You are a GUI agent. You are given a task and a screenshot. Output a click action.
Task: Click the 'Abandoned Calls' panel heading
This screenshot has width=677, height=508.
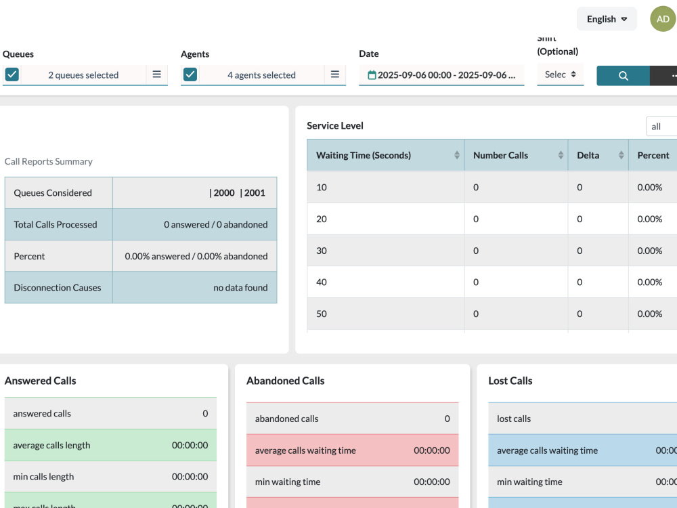tap(286, 381)
